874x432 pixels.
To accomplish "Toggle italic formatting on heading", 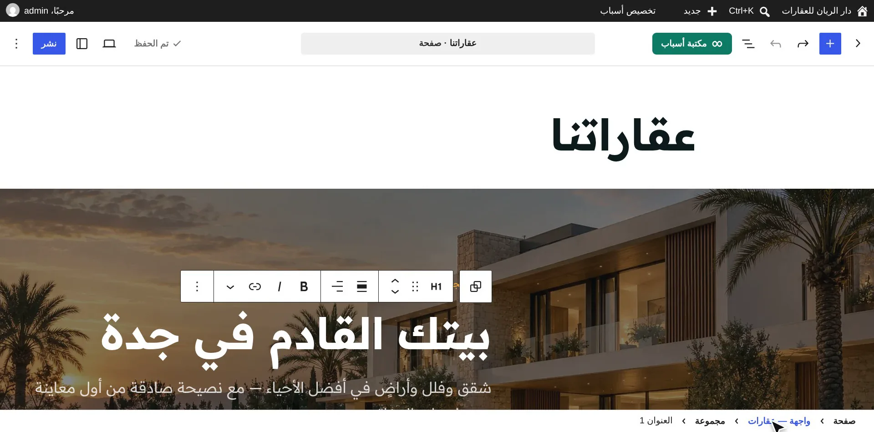I will [279, 286].
